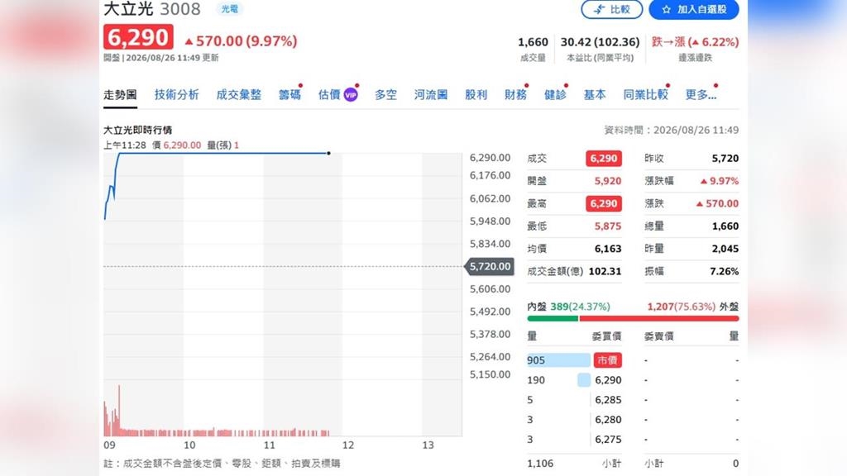Screen dimensions: 847x476
Task: Click the compare arrows icon in 比較
Action: (x=599, y=9)
